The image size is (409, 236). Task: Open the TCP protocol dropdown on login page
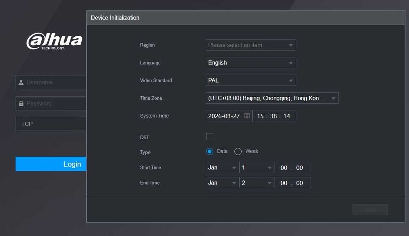[x=51, y=124]
